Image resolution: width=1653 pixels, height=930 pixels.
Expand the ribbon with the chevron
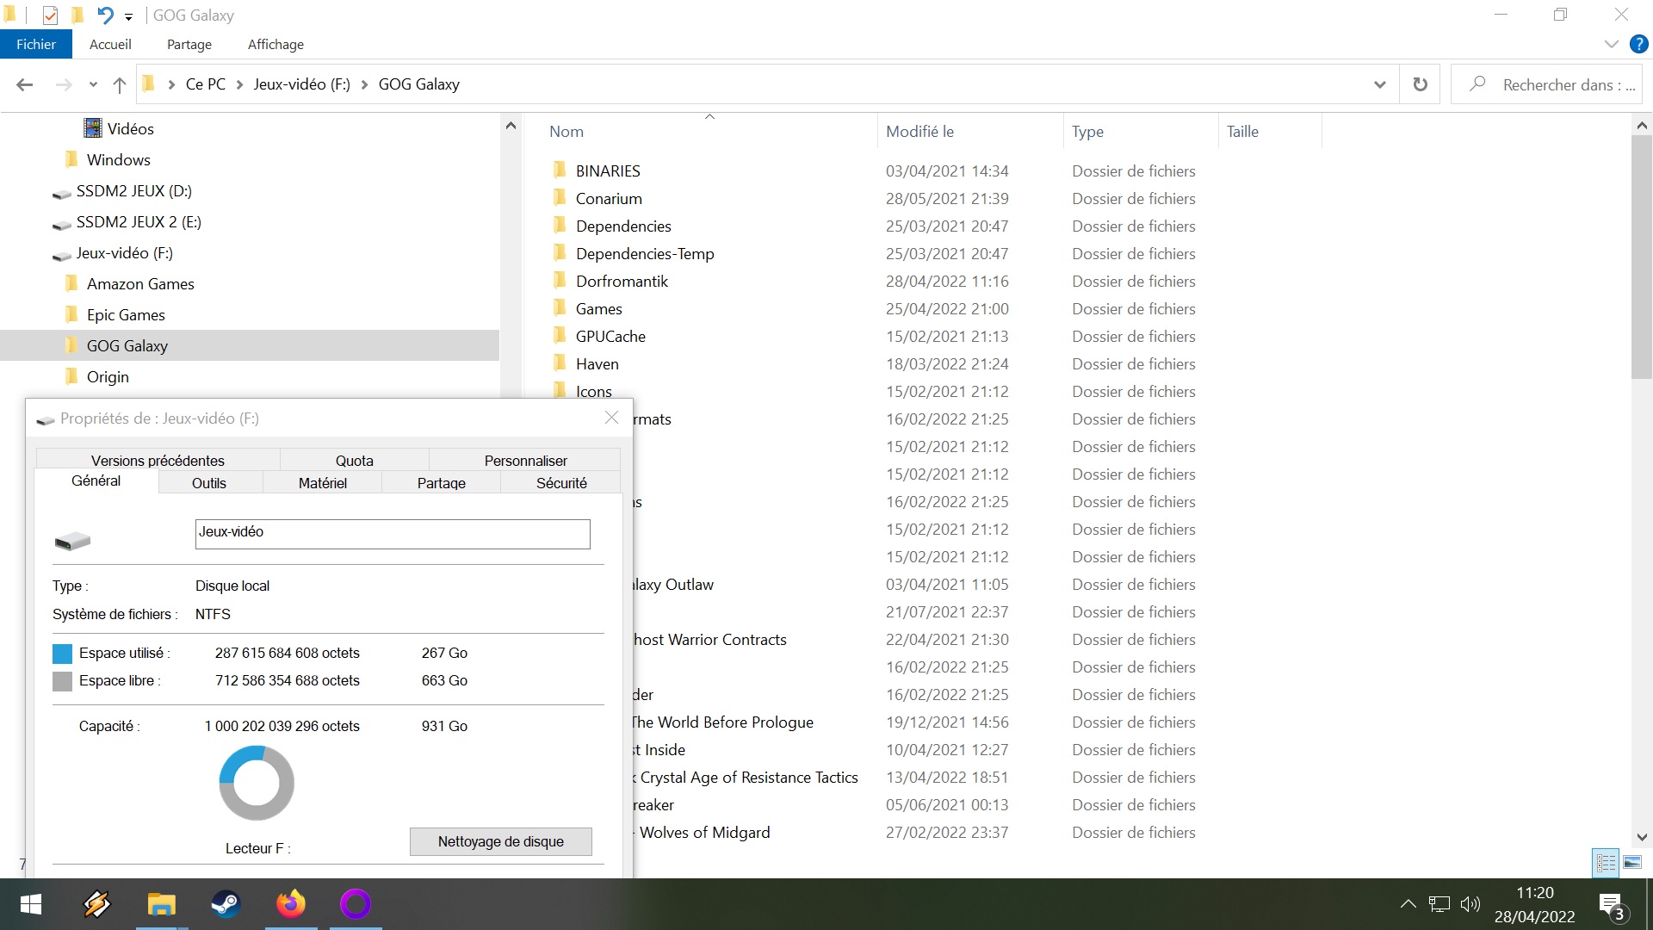click(x=1612, y=44)
